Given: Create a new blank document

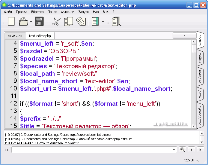Looking at the screenshot, I should click(x=11, y=21).
